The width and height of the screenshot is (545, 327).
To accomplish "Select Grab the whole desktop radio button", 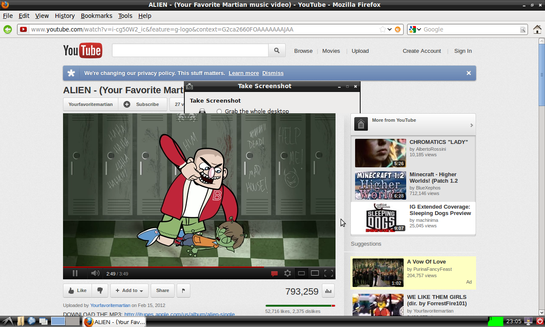I will tap(219, 111).
